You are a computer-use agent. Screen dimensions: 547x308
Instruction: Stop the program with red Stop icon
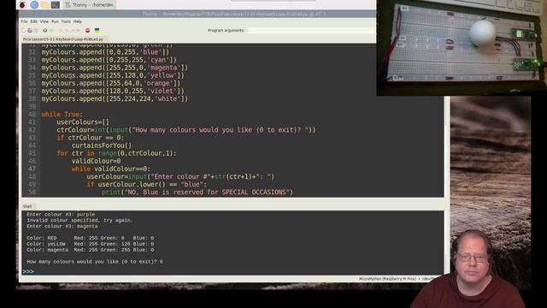click(x=87, y=31)
